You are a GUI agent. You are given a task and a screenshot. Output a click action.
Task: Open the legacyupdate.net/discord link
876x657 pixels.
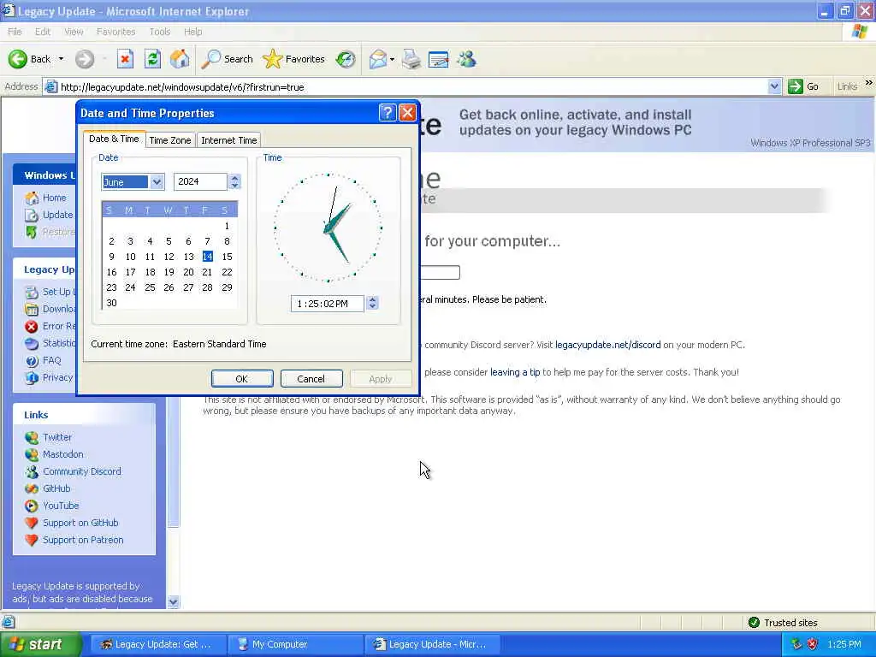608,345
